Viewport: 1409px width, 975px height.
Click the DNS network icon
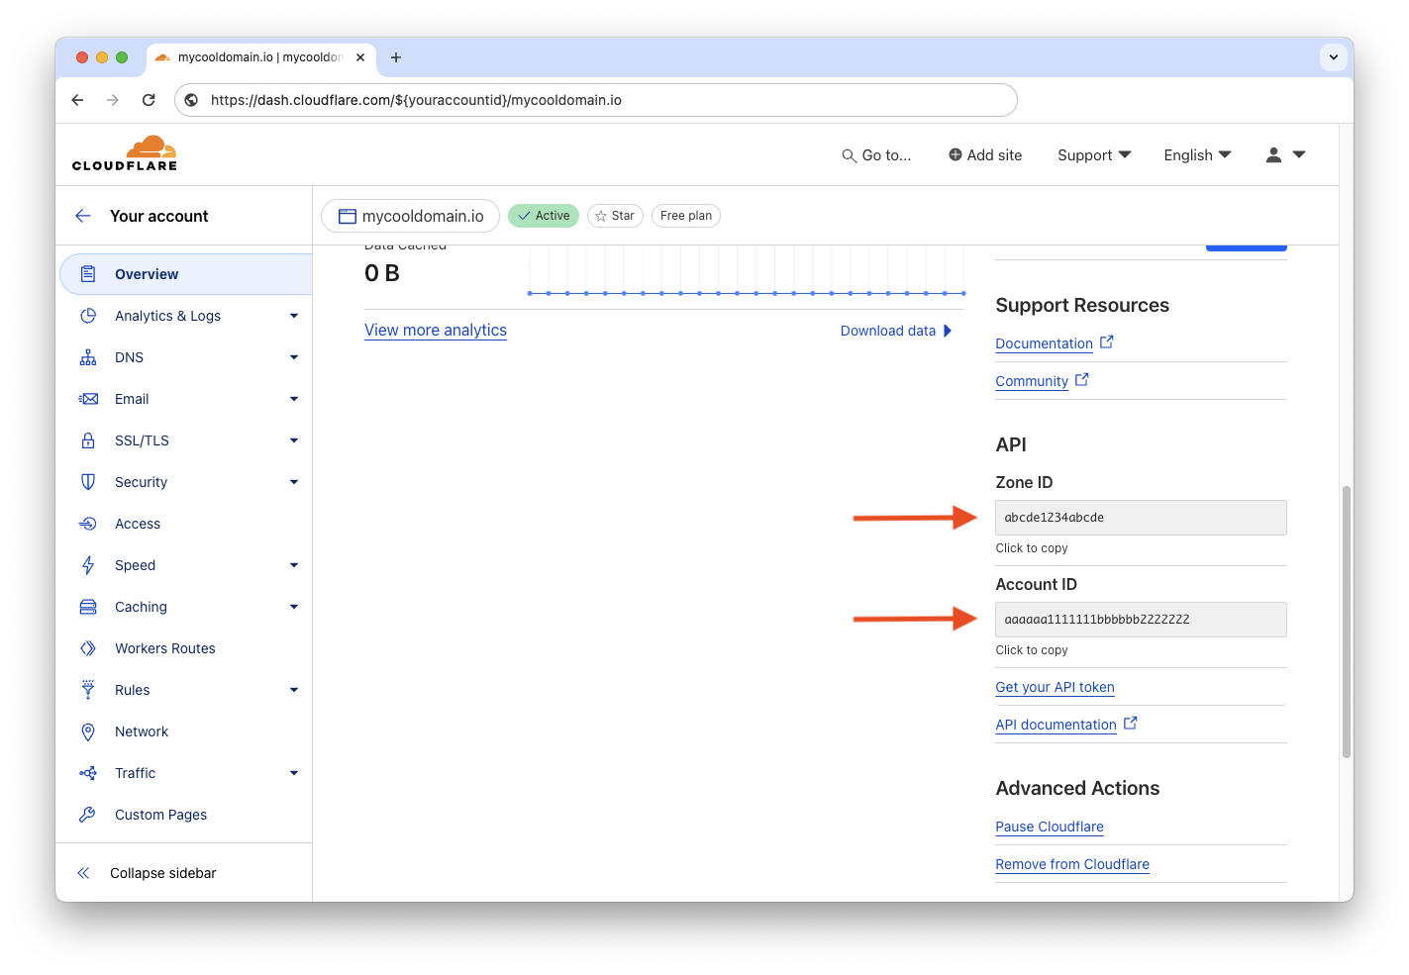coord(88,357)
